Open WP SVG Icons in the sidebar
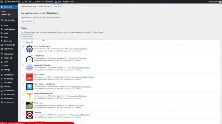Image resolution: width=222 pixels, height=124 pixels. tap(9, 94)
